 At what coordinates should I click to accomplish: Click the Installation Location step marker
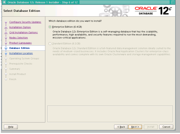click(6, 53)
